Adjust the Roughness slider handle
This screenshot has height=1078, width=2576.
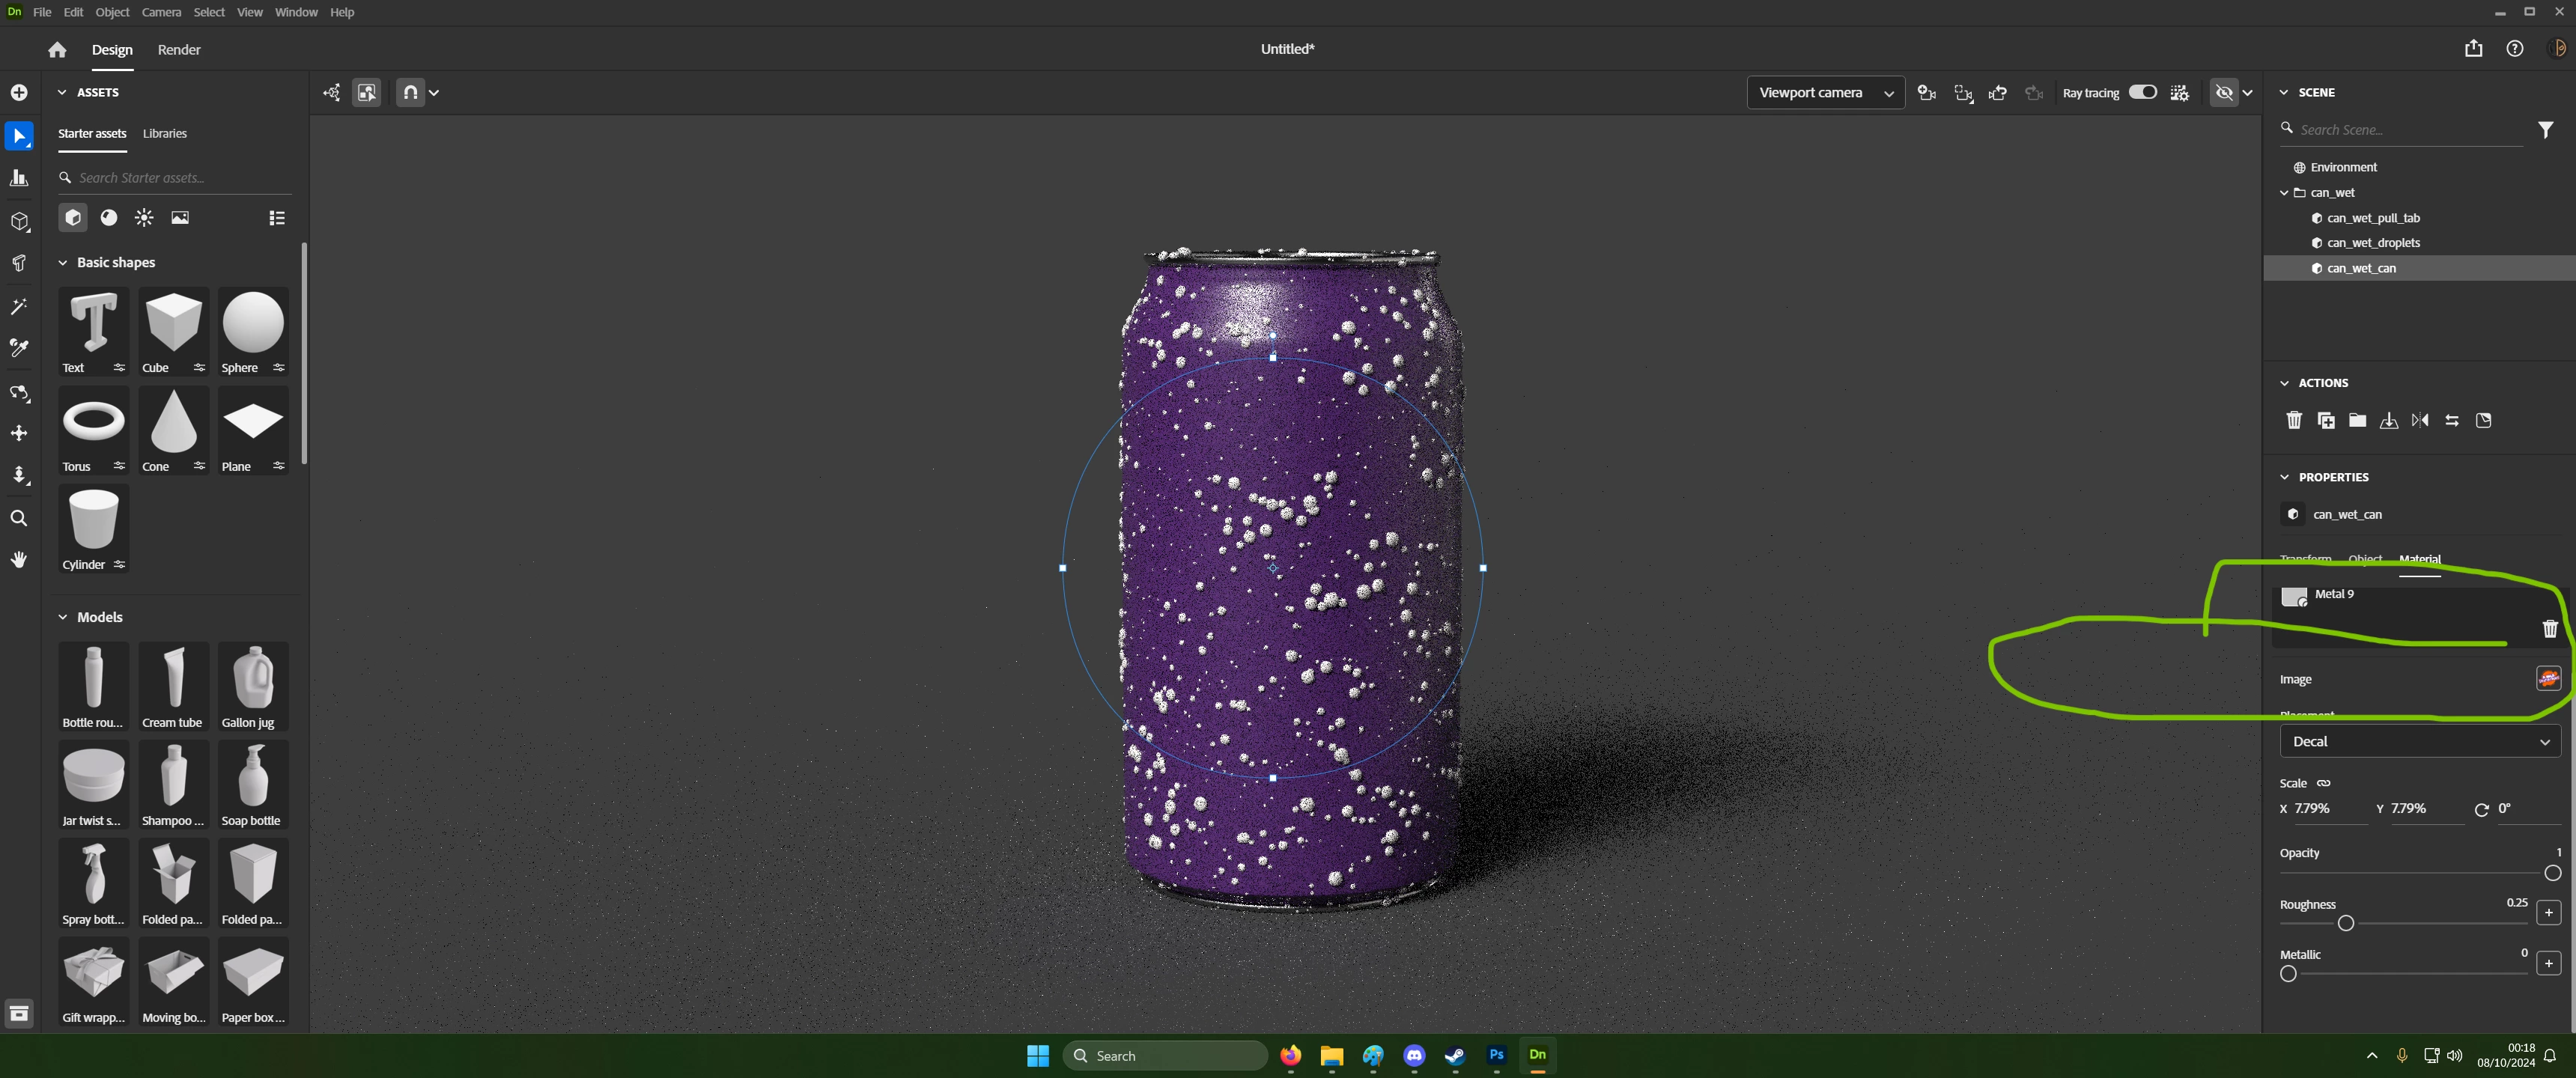point(2345,923)
